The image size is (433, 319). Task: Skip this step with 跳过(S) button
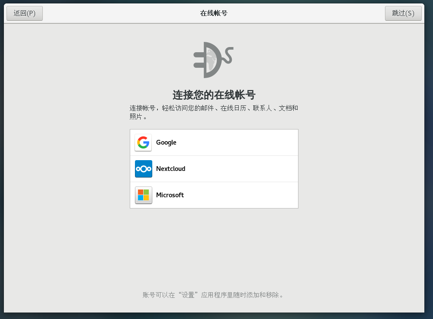coord(403,13)
